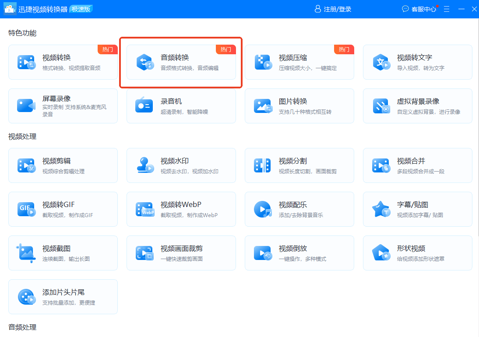
Task: Select the 视频水印 watermark tool
Action: (181, 165)
